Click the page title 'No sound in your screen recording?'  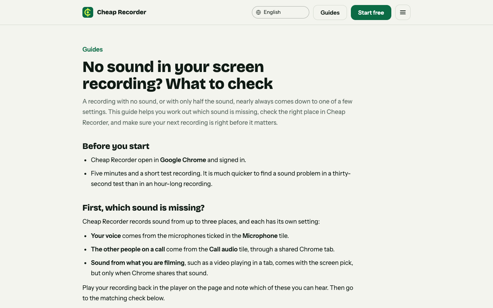[178, 75]
